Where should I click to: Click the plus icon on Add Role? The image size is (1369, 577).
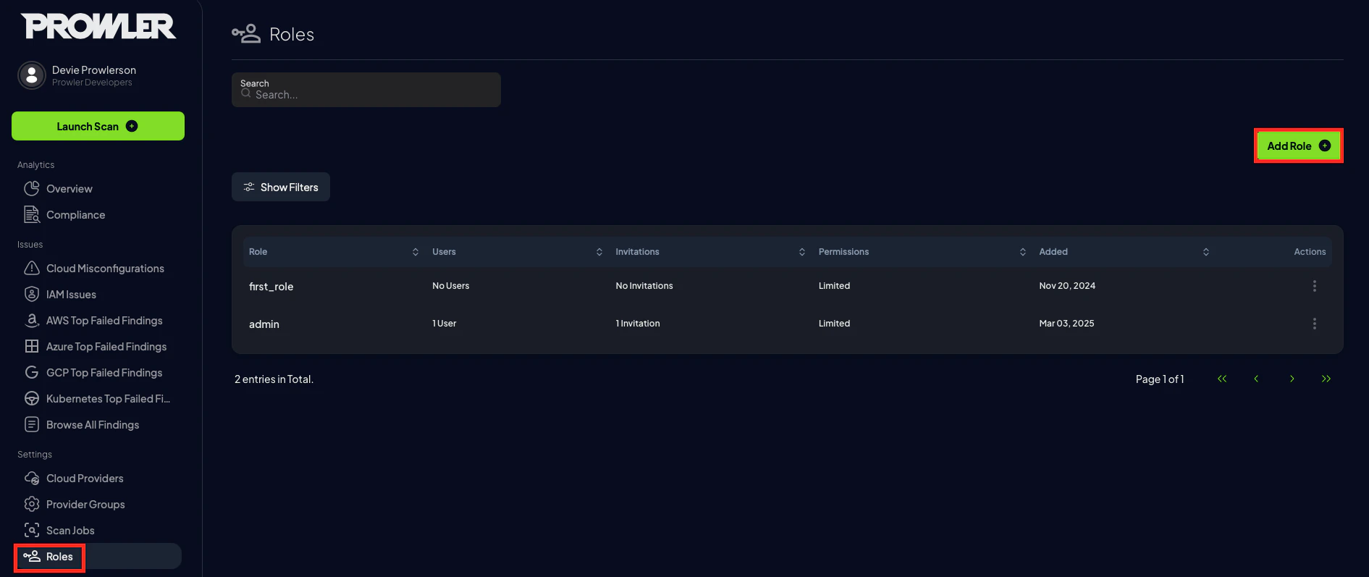1325,146
